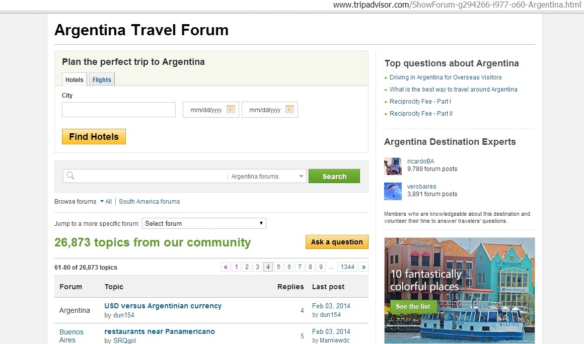
Task: Click ricardoBA's avatar picture
Action: coord(393,165)
